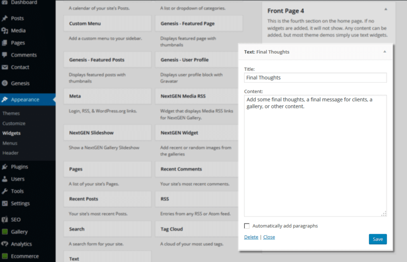Click the Delete link in widget
This screenshot has width=407, height=262.
[251, 237]
